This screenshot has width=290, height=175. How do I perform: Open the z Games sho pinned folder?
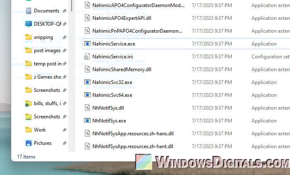(x=48, y=77)
